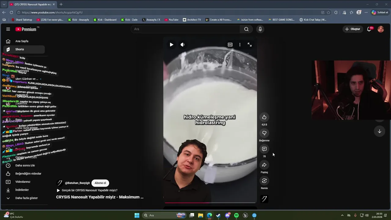Viewport: 391px width, 220px height.
Task: Open the notifications bell
Action: coord(369,29)
